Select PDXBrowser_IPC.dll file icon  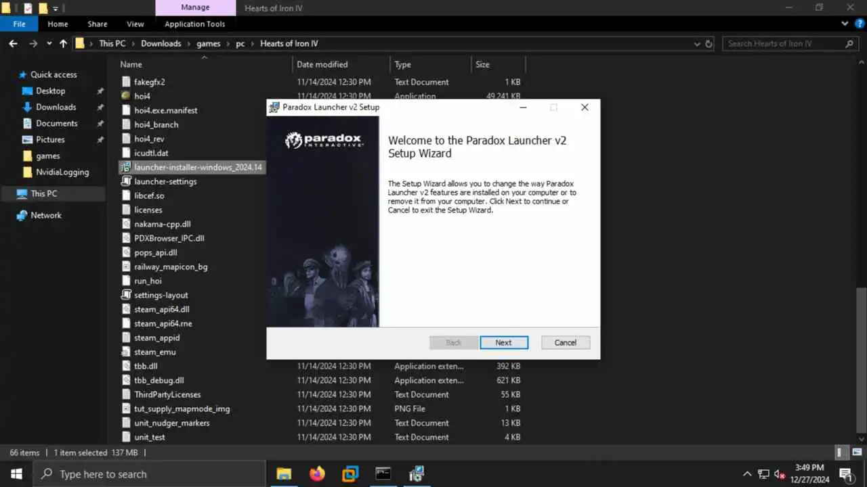click(125, 238)
